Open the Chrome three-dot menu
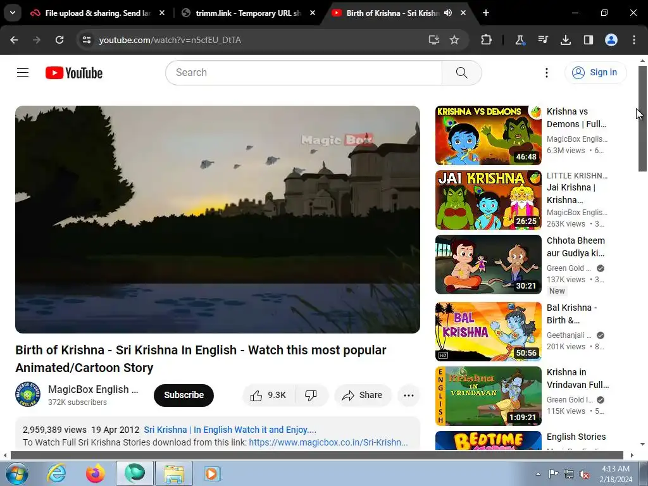The height and width of the screenshot is (486, 648). pos(634,40)
